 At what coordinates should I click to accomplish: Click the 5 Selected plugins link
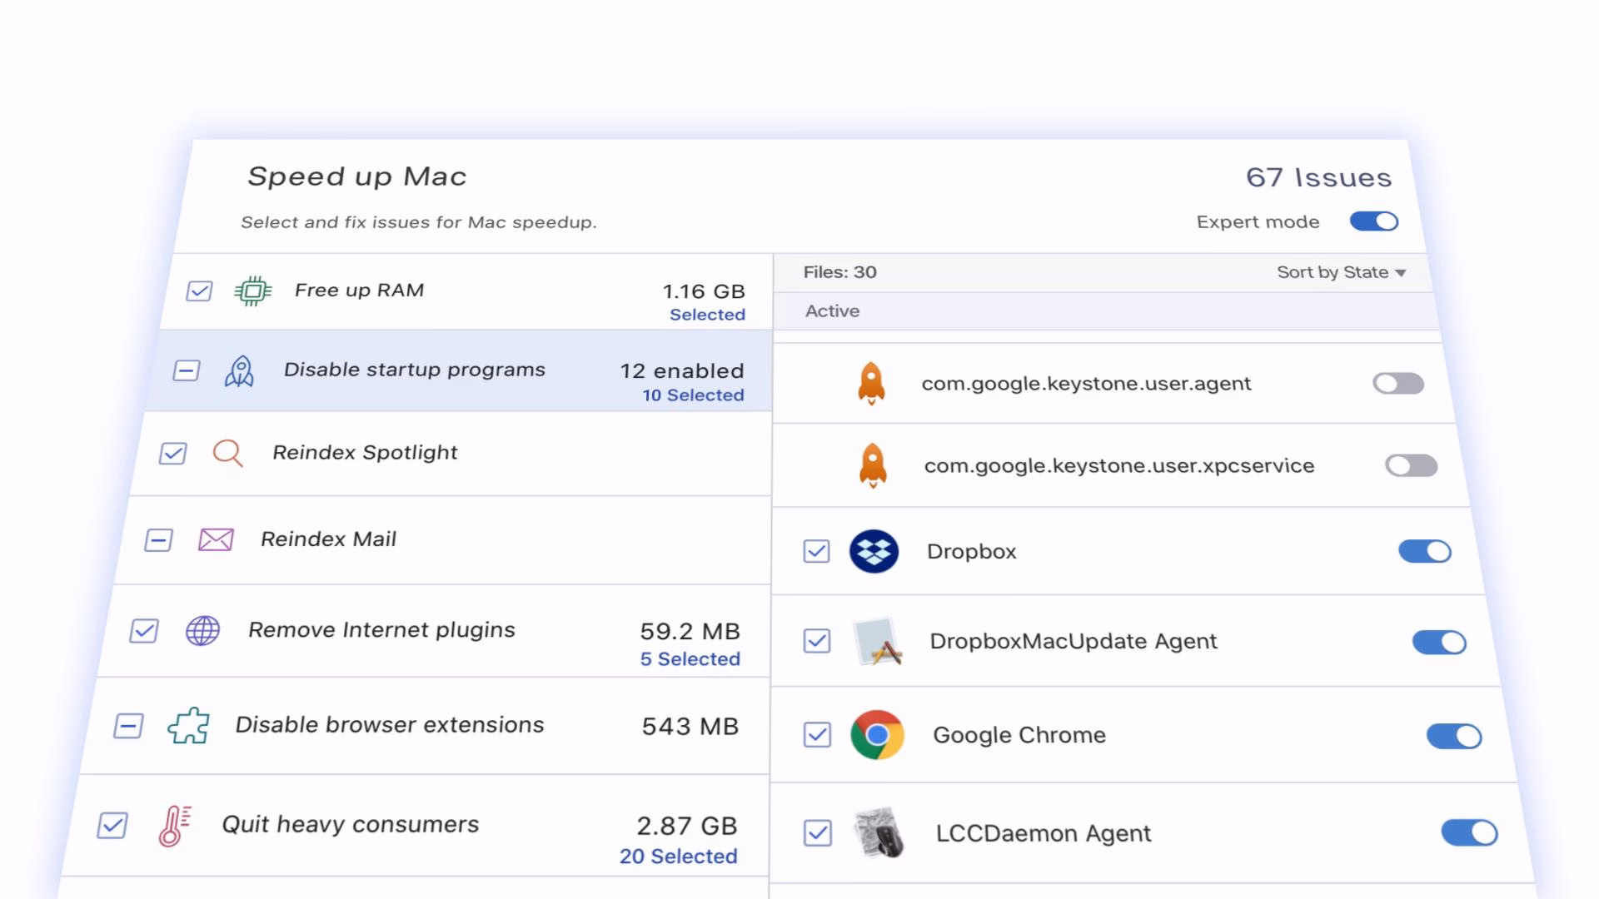point(690,659)
